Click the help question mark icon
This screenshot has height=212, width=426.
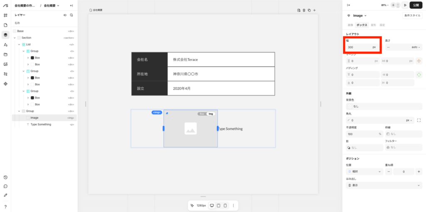coord(5,207)
